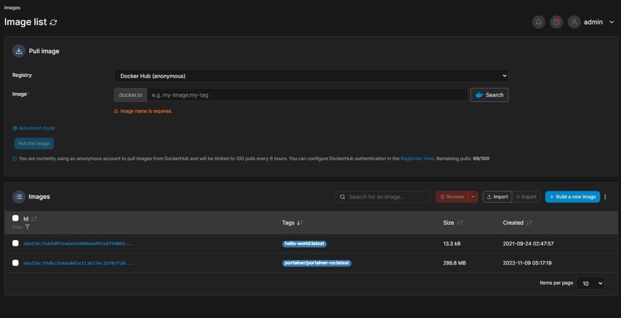The height and width of the screenshot is (318, 621).
Task: Click the hello-world:latest tag
Action: (304, 244)
